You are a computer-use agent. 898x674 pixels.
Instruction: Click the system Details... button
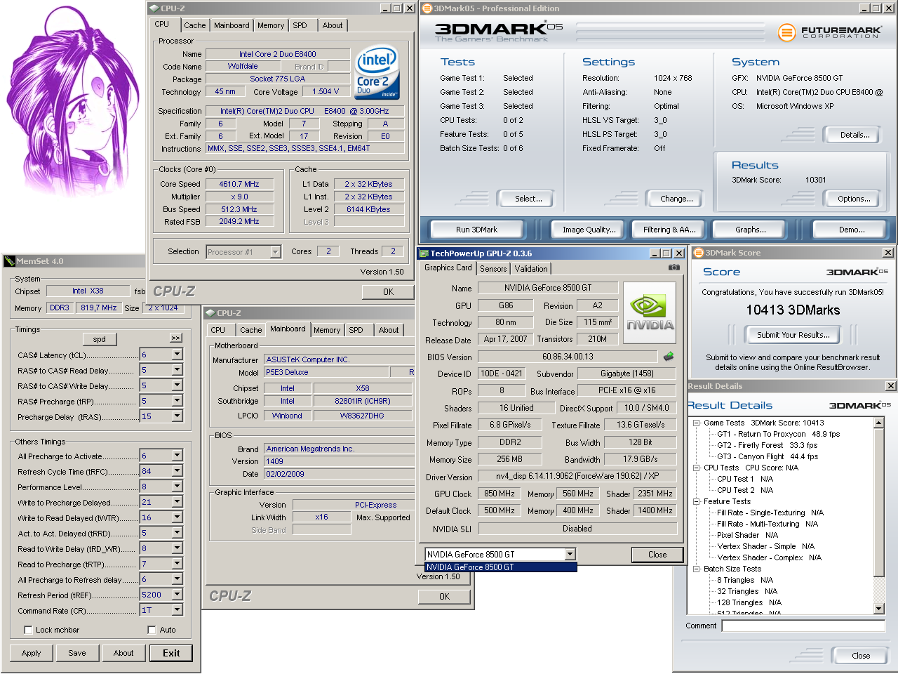pyautogui.click(x=855, y=135)
